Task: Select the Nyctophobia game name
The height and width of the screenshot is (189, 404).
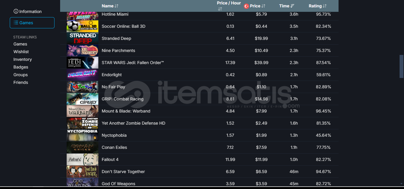Action: tap(114, 135)
